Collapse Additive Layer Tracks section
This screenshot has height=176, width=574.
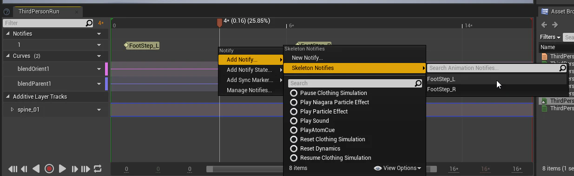[x=8, y=97]
